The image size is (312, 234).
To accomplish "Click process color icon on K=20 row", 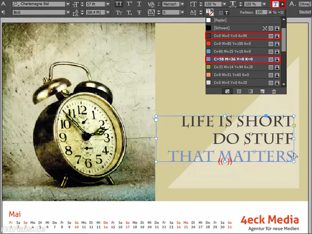I will [271, 83].
